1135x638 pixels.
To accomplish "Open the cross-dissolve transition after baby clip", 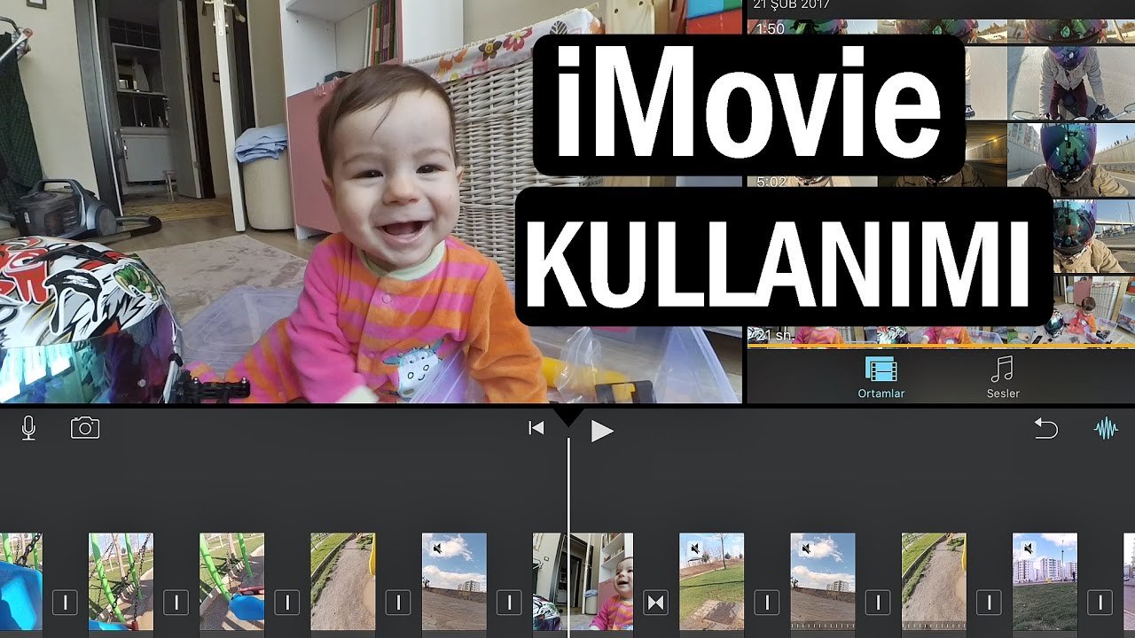I will pyautogui.click(x=656, y=603).
